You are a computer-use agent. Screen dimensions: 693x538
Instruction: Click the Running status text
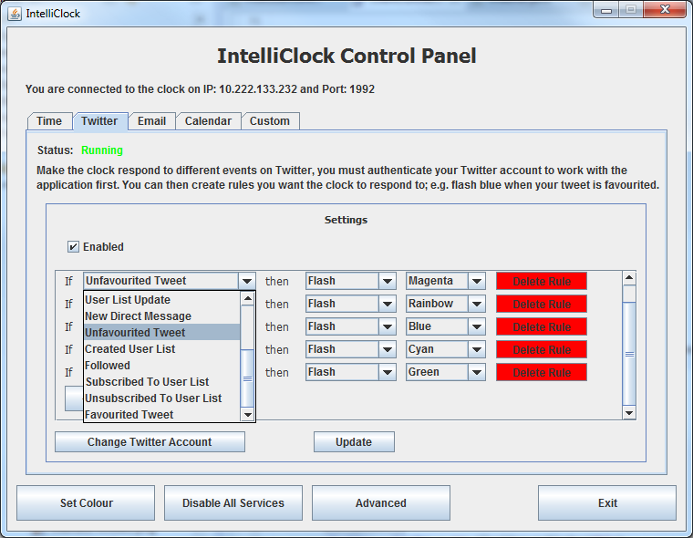coord(102,150)
